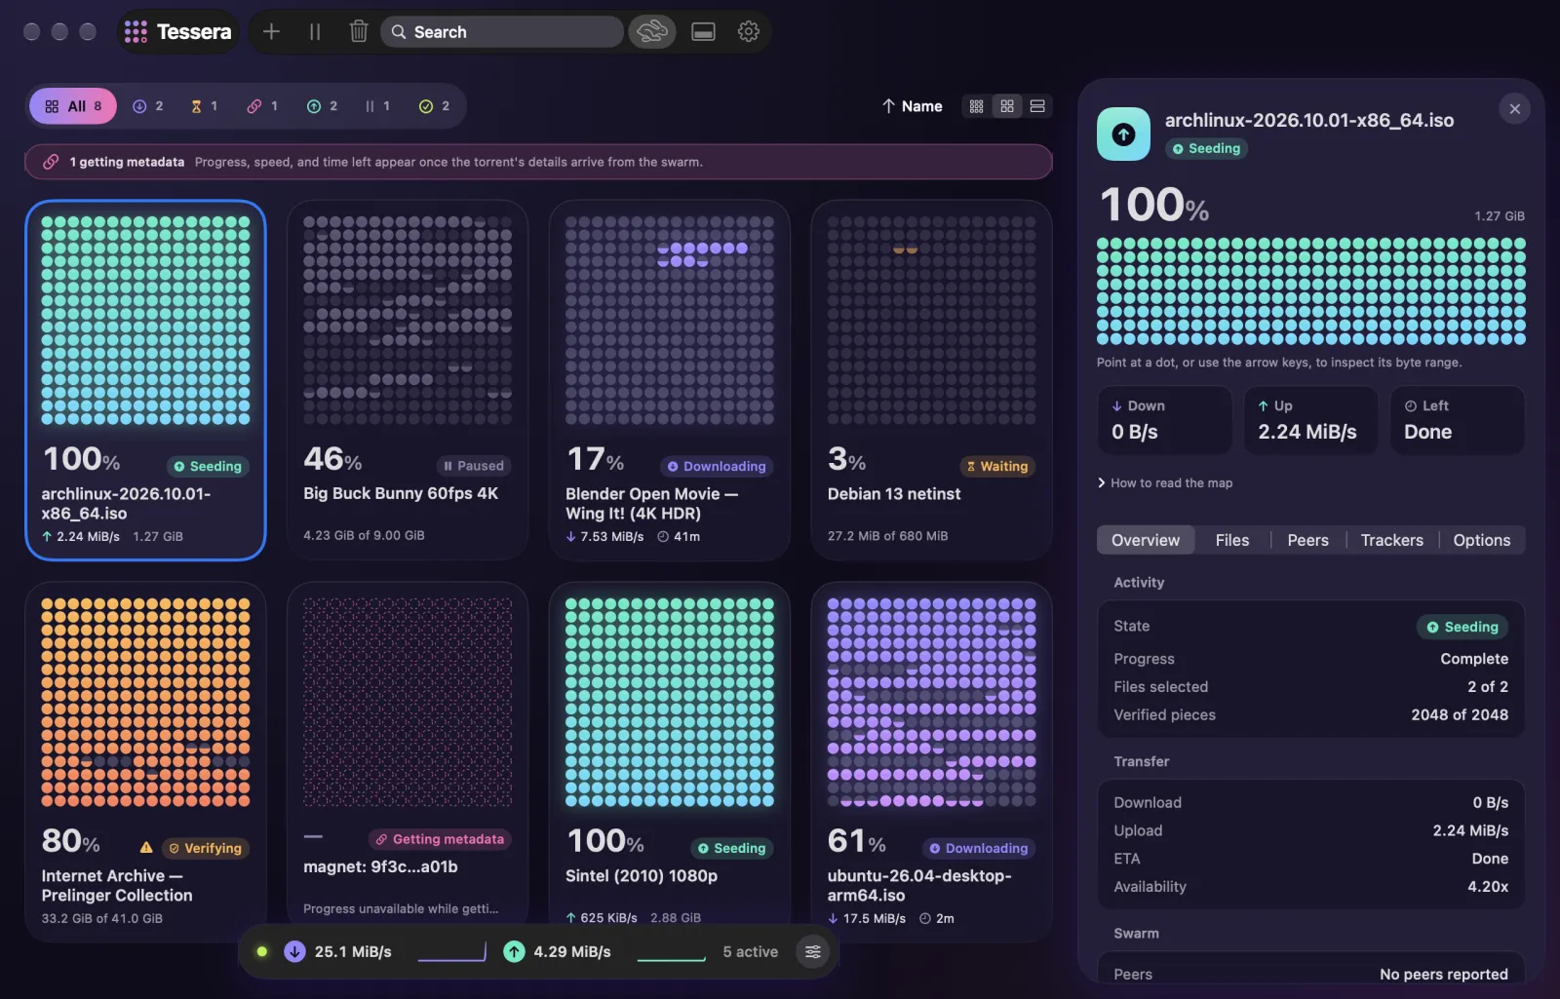Open speed options sliders icon in status bar

(x=813, y=951)
